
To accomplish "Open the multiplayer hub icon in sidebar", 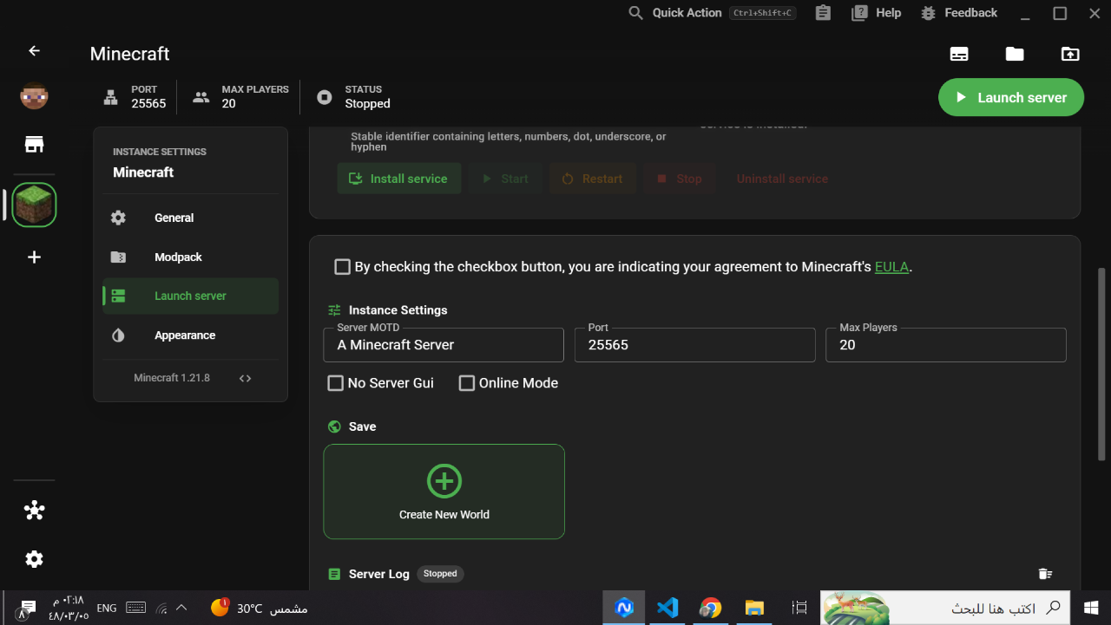I will click(34, 511).
